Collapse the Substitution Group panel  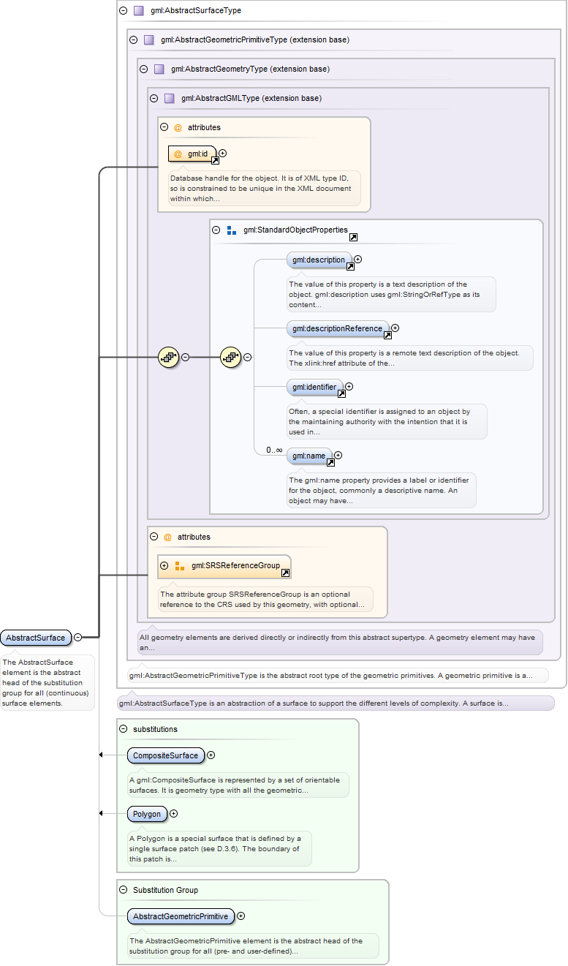[123, 890]
